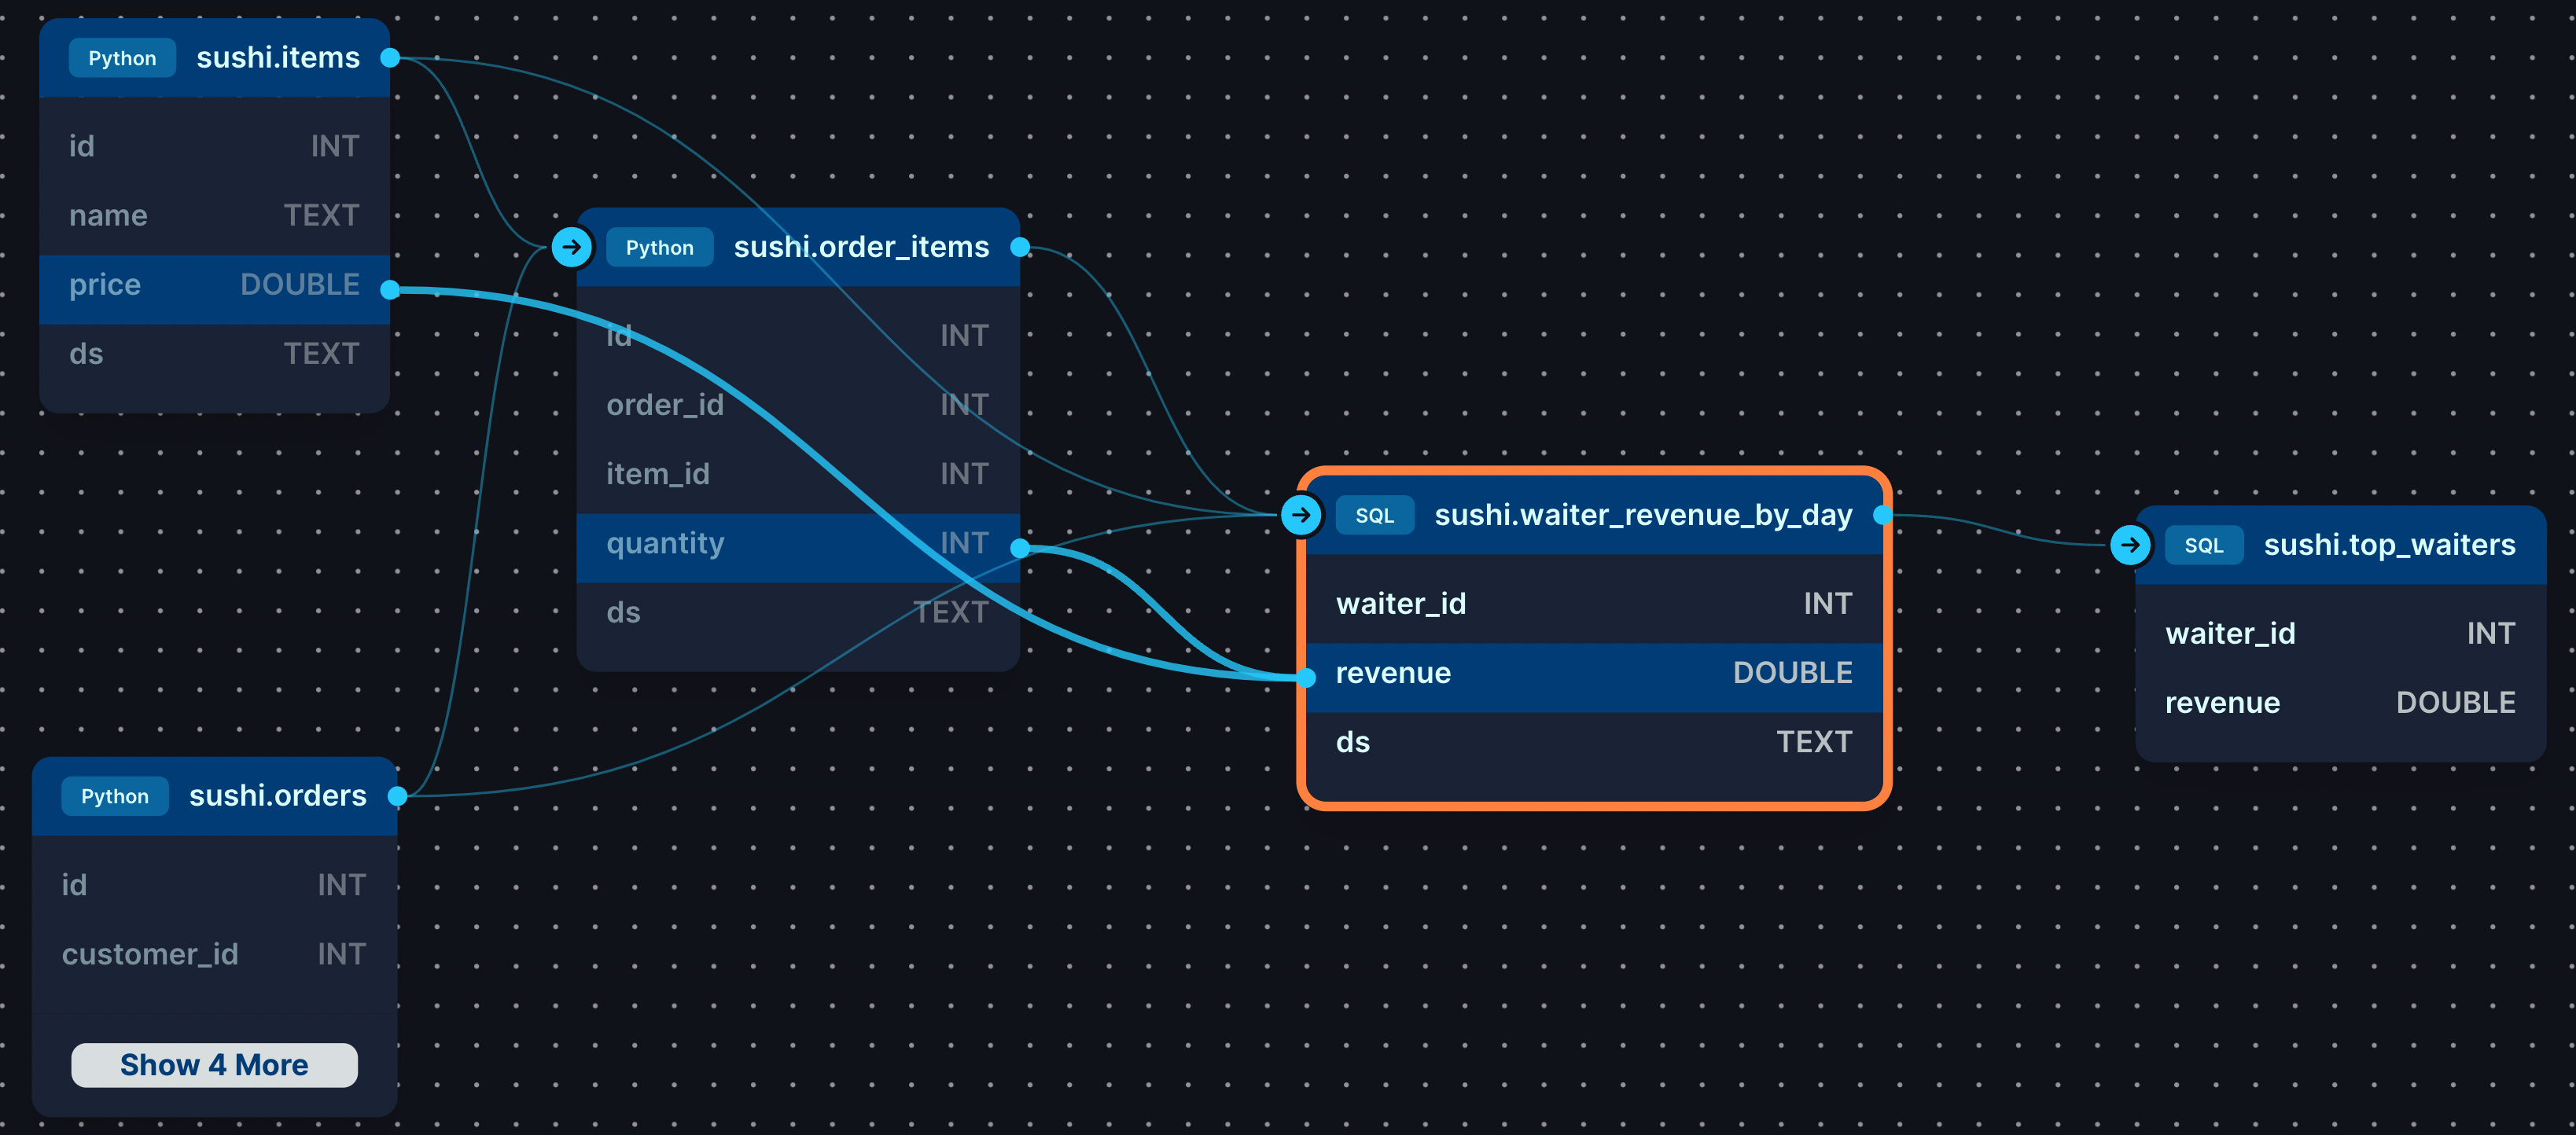Click the Python badge on sushi.order_items
Viewport: 2576px width, 1135px height.
point(659,247)
